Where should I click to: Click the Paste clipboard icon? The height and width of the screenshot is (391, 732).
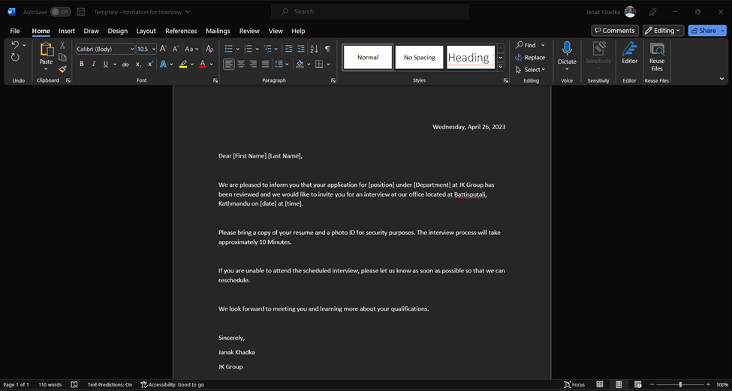[x=47, y=50]
